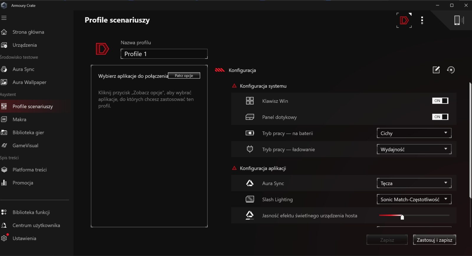Click the scenario profile indicator icon in header
Image resolution: width=472 pixels, height=256 pixels.
pyautogui.click(x=404, y=20)
